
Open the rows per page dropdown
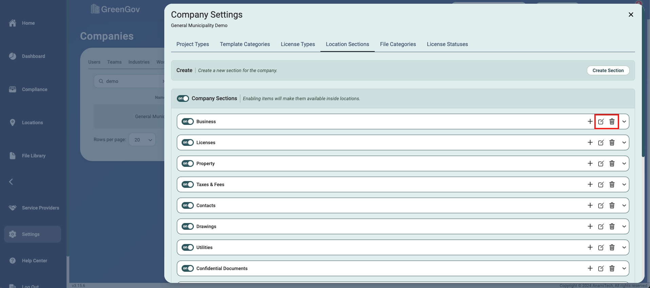[142, 140]
